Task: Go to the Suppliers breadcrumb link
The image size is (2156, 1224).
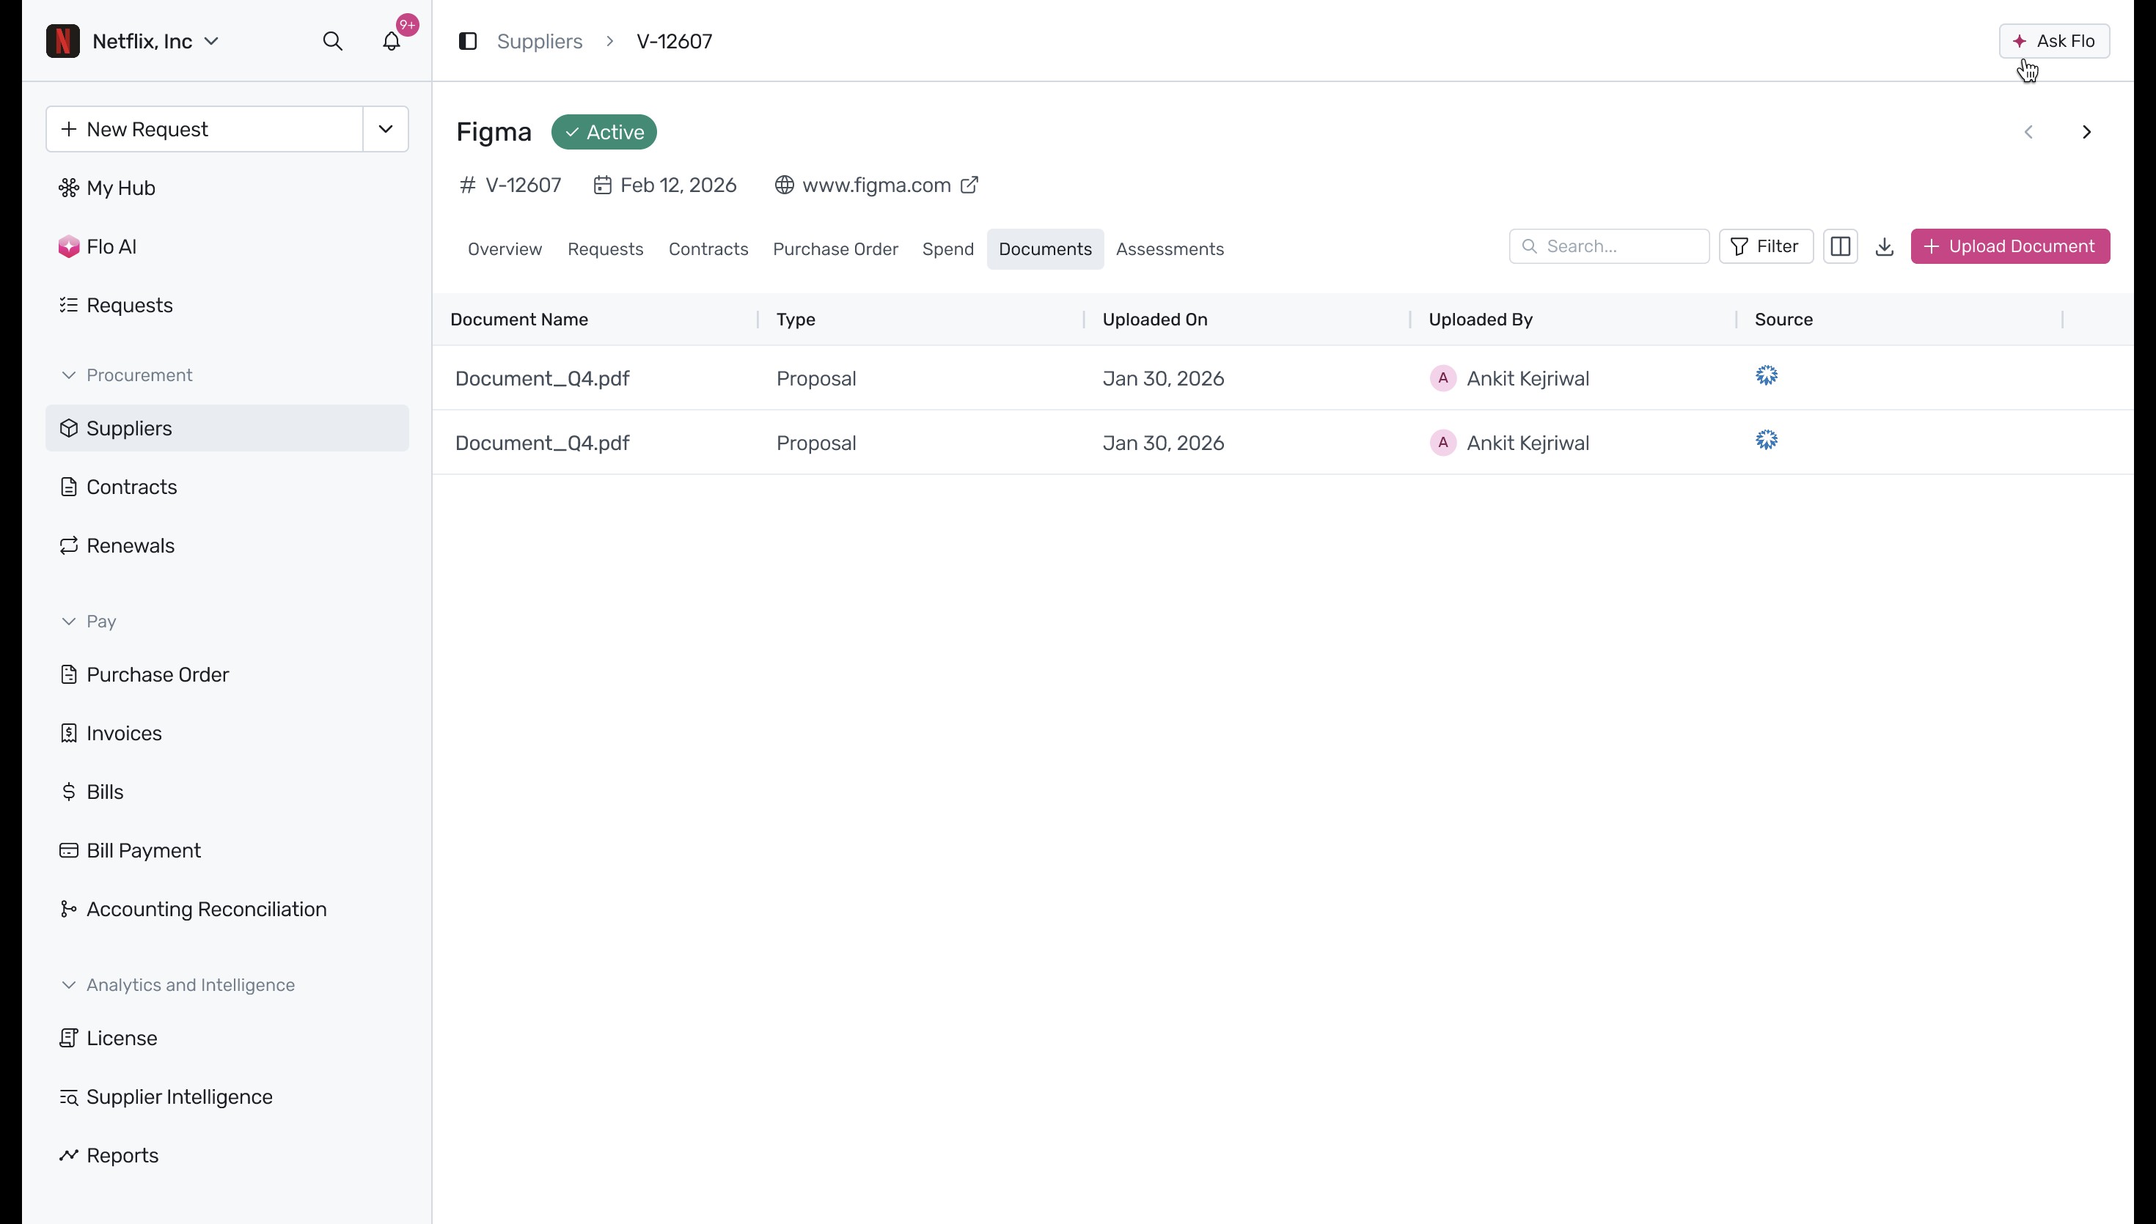Action: tap(540, 41)
